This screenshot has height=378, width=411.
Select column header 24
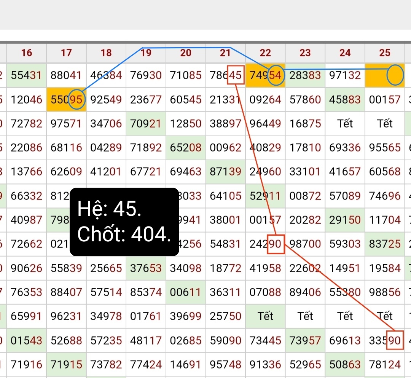click(345, 53)
